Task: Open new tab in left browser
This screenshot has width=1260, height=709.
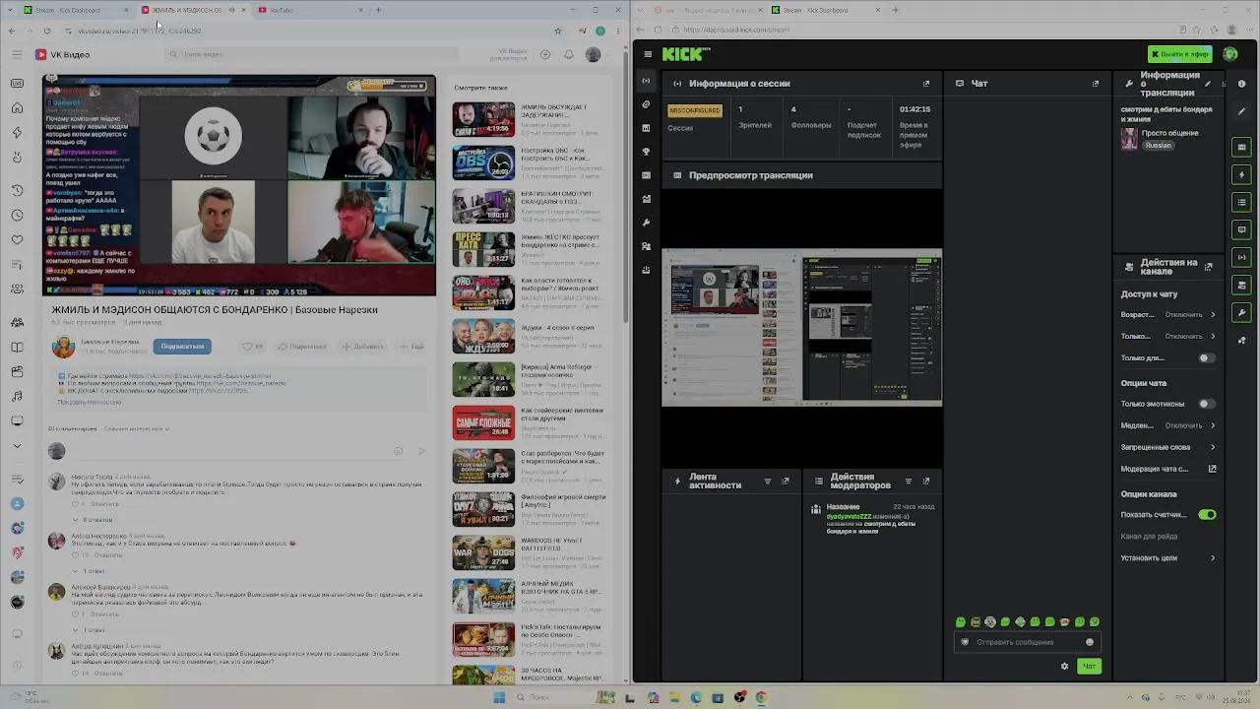Action: tap(379, 10)
